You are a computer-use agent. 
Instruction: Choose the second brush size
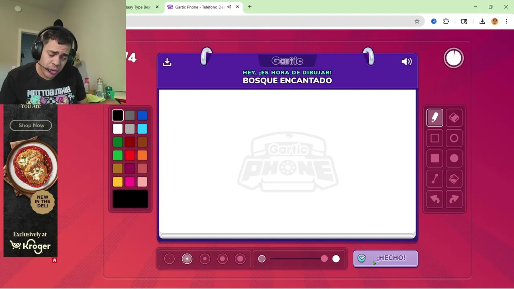click(187, 259)
